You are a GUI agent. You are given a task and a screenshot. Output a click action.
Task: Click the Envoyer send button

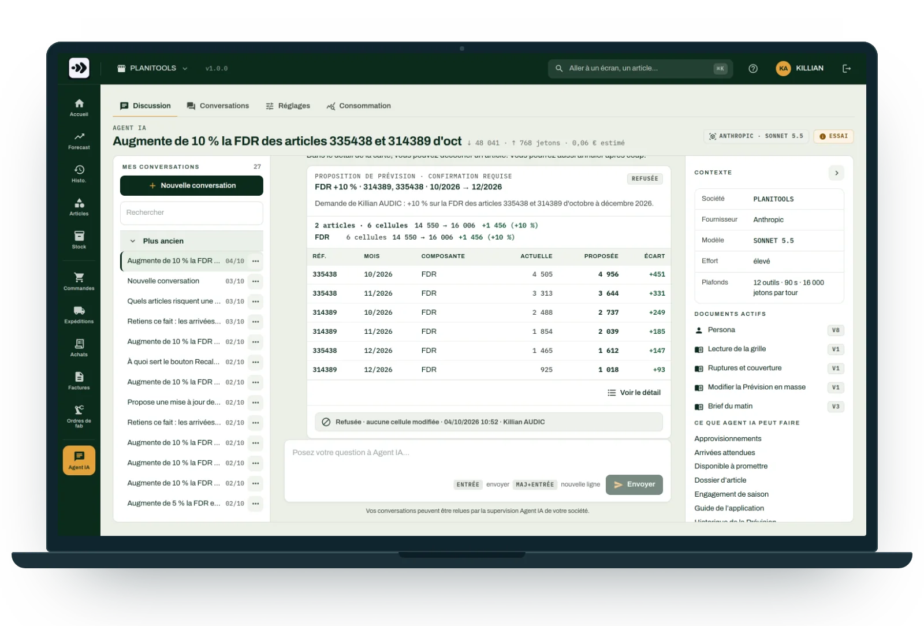[634, 485]
